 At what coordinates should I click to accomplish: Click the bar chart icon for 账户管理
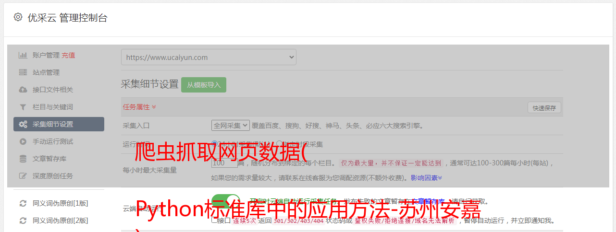[x=23, y=55]
